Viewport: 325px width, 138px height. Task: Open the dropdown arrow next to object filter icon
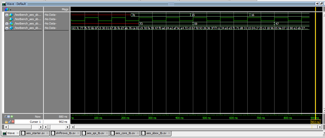tap(11, 10)
